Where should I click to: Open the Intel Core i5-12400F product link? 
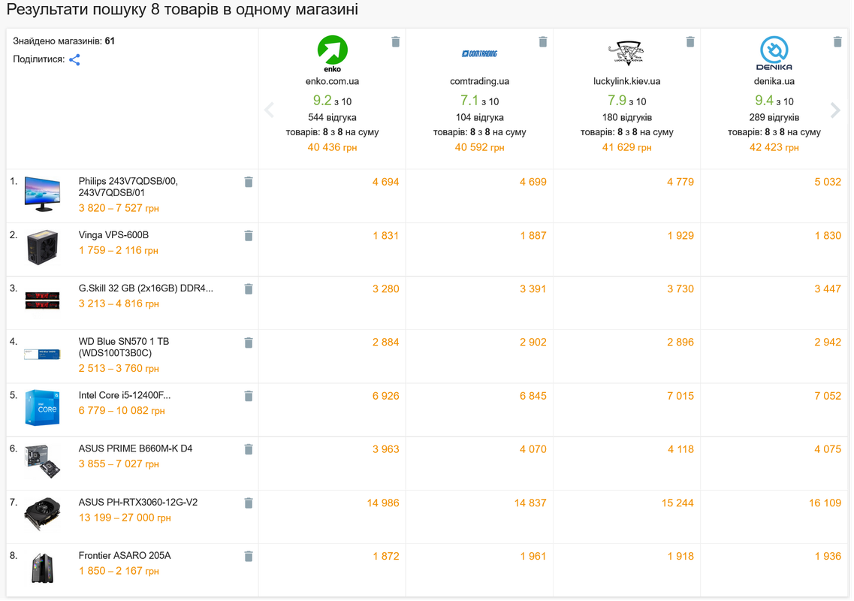coord(125,396)
